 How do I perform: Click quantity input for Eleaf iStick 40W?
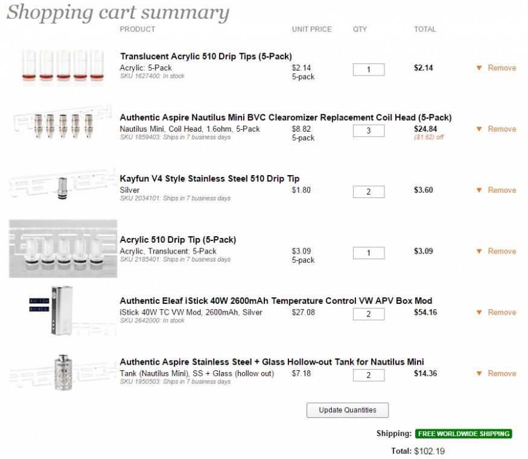(368, 313)
